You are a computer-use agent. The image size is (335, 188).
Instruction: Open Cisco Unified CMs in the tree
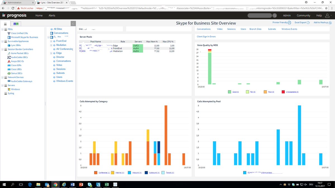[x=20, y=33]
